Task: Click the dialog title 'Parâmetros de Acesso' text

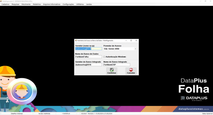Action: [x=95, y=41]
